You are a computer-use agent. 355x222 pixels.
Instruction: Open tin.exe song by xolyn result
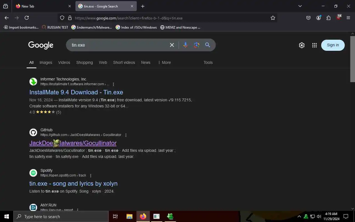(x=73, y=183)
